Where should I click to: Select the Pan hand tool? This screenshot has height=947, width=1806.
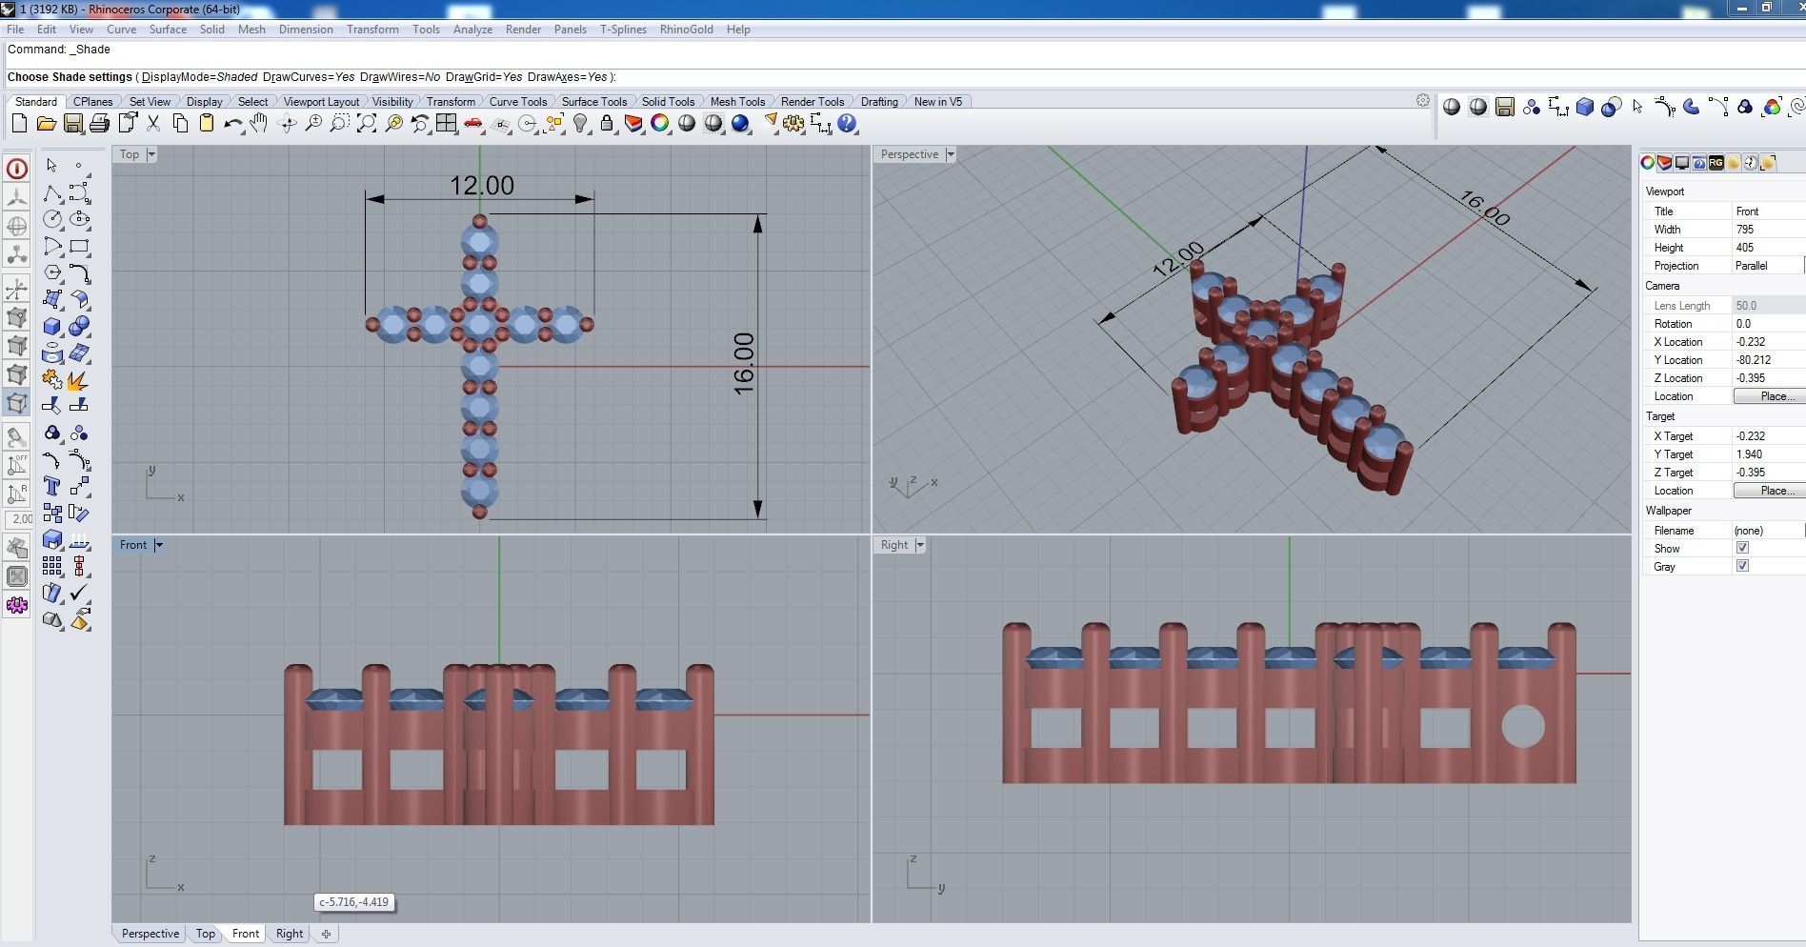[259, 124]
